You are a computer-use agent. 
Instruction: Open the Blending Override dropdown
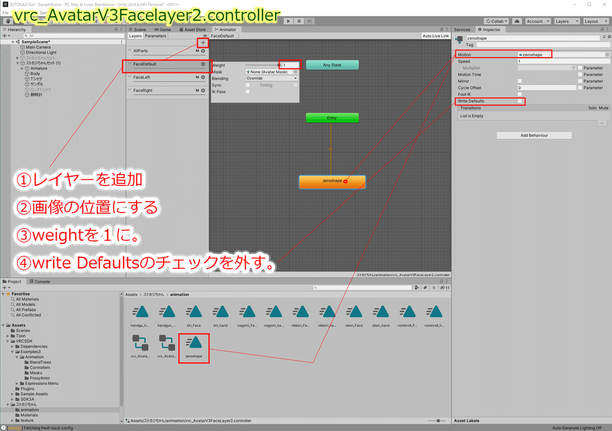(x=271, y=79)
